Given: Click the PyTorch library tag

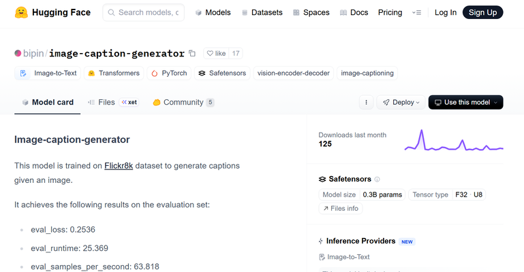Looking at the screenshot, I should point(170,73).
